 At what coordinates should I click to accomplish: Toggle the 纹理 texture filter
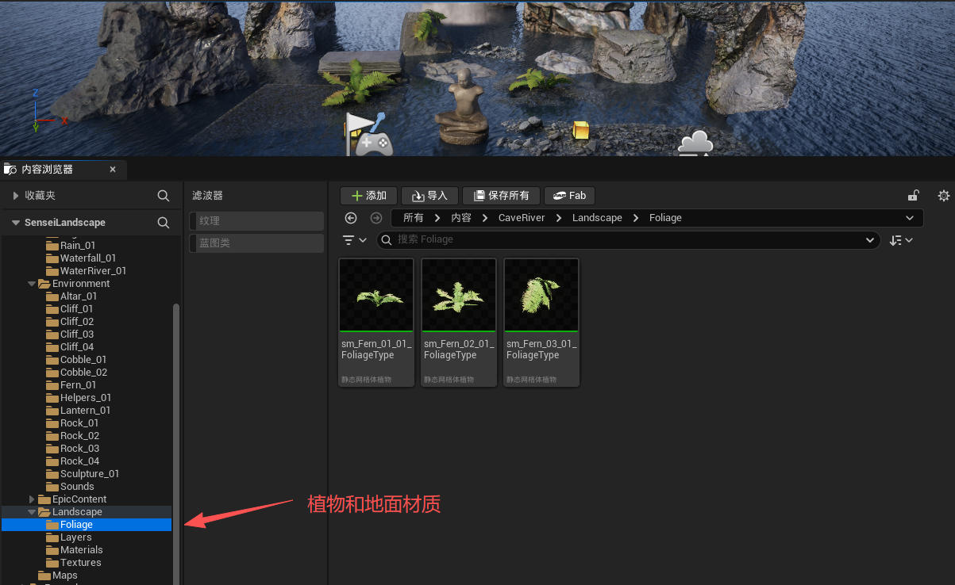[256, 221]
